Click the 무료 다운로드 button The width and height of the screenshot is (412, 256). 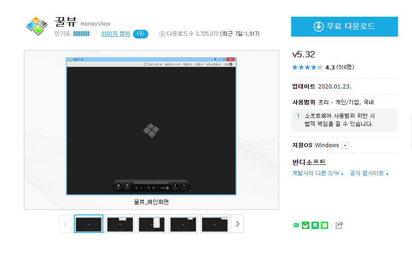[344, 27]
